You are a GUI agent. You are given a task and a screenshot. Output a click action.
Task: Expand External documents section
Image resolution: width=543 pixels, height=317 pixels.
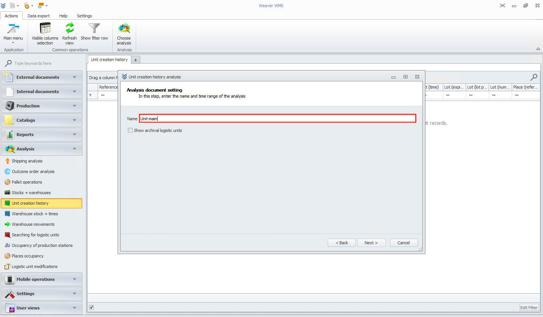(x=41, y=77)
